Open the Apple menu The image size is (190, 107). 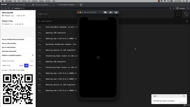coord(3,1)
